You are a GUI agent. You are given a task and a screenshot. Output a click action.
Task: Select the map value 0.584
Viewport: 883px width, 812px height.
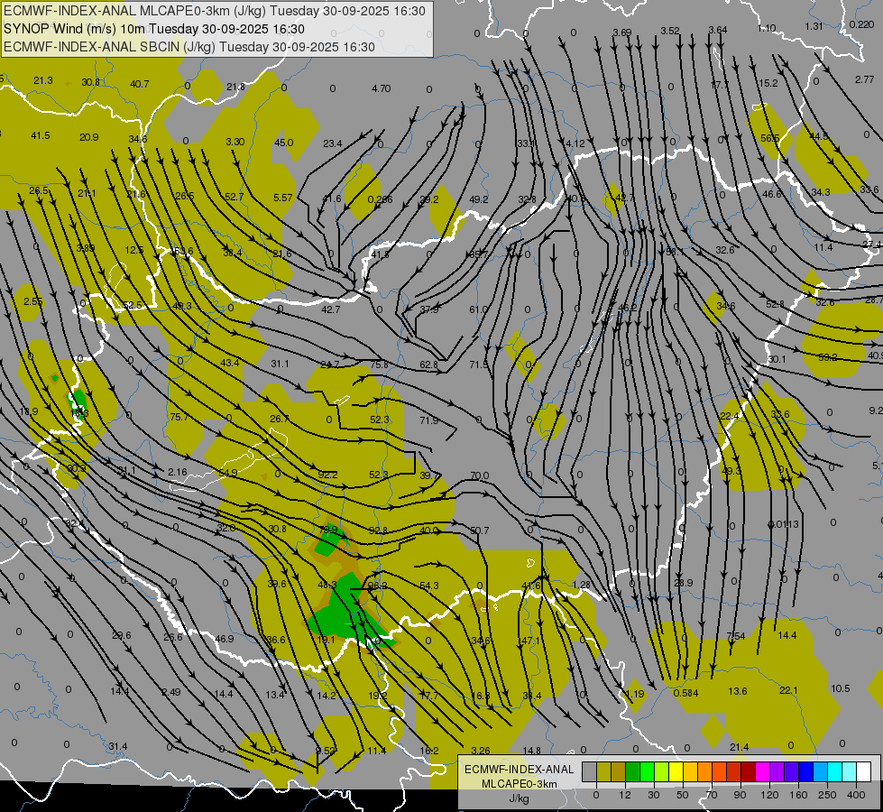coord(685,693)
